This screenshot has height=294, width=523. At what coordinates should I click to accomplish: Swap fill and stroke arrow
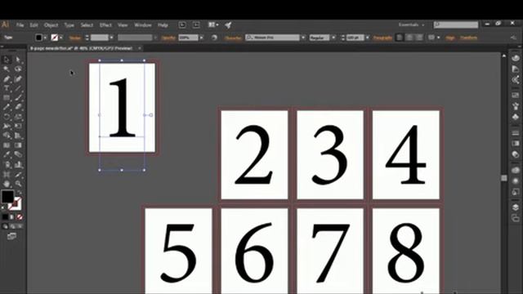tap(20, 193)
